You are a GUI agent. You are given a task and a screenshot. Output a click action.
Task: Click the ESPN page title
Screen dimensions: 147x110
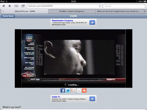tap(73, 16)
